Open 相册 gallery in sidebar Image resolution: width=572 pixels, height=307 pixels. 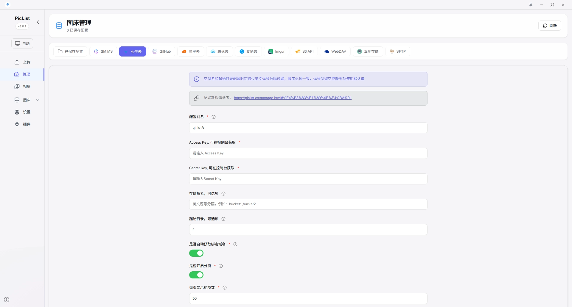point(22,86)
